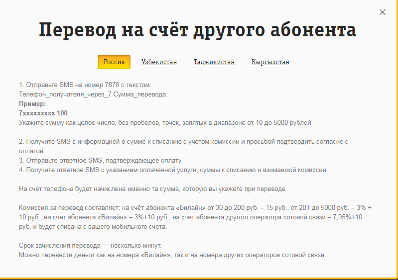Click the text 'Телефон_получателя_через_7 Сумма_перевода'
The width and height of the screenshot is (398, 280).
[x=93, y=94]
